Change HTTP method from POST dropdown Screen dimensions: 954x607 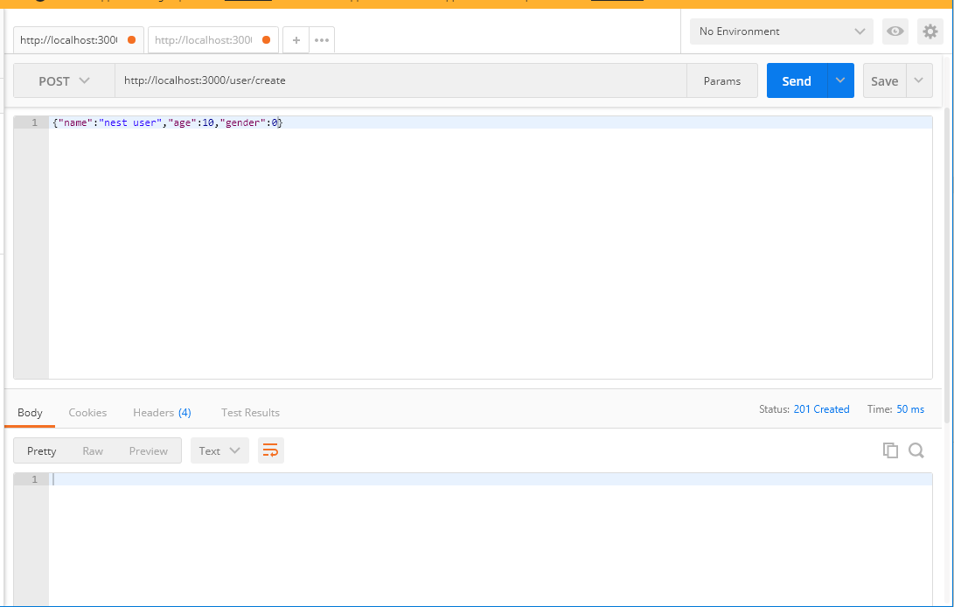(64, 81)
